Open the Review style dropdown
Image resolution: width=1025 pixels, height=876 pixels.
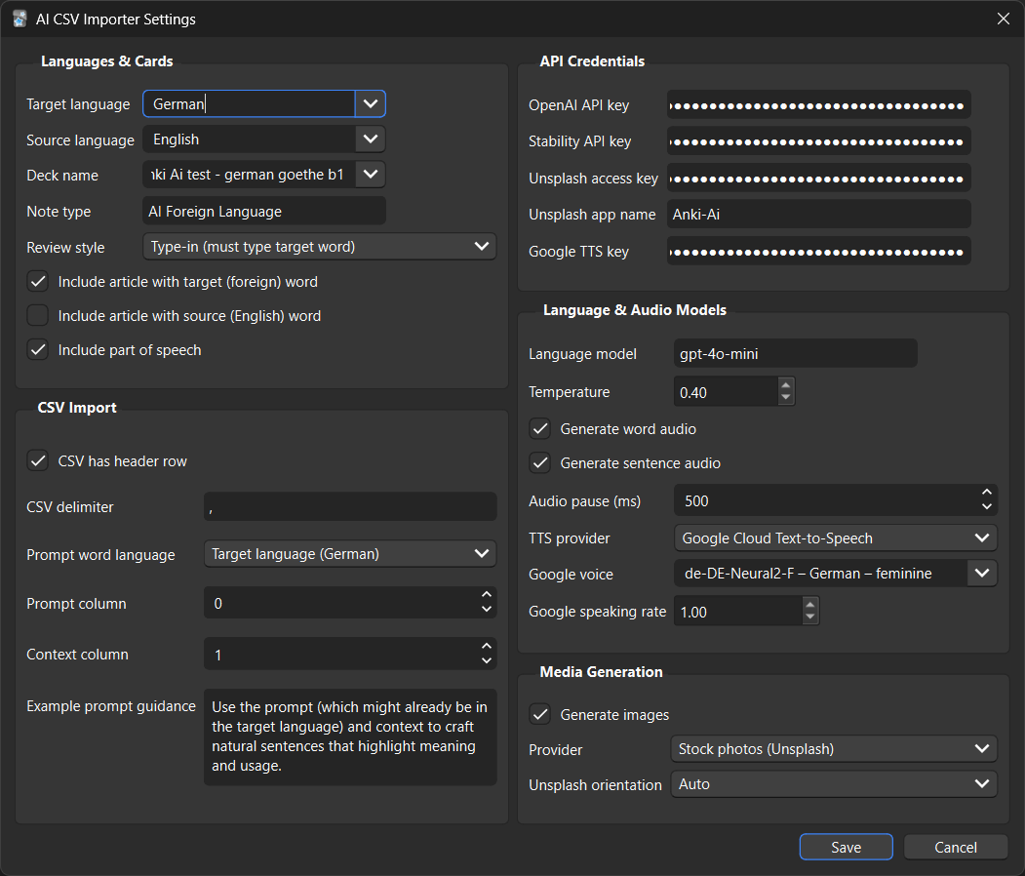click(482, 246)
